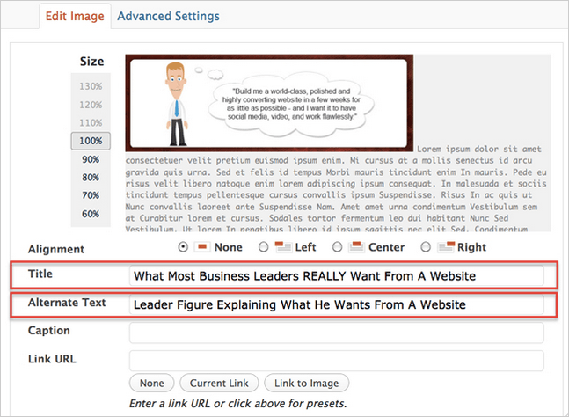
Task: Select the None alignment radio button
Action: [183, 247]
